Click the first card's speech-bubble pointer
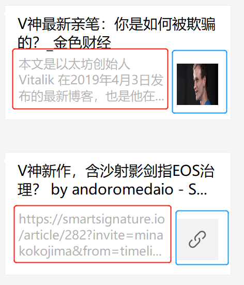This screenshot has height=285, width=244. point(4,14)
